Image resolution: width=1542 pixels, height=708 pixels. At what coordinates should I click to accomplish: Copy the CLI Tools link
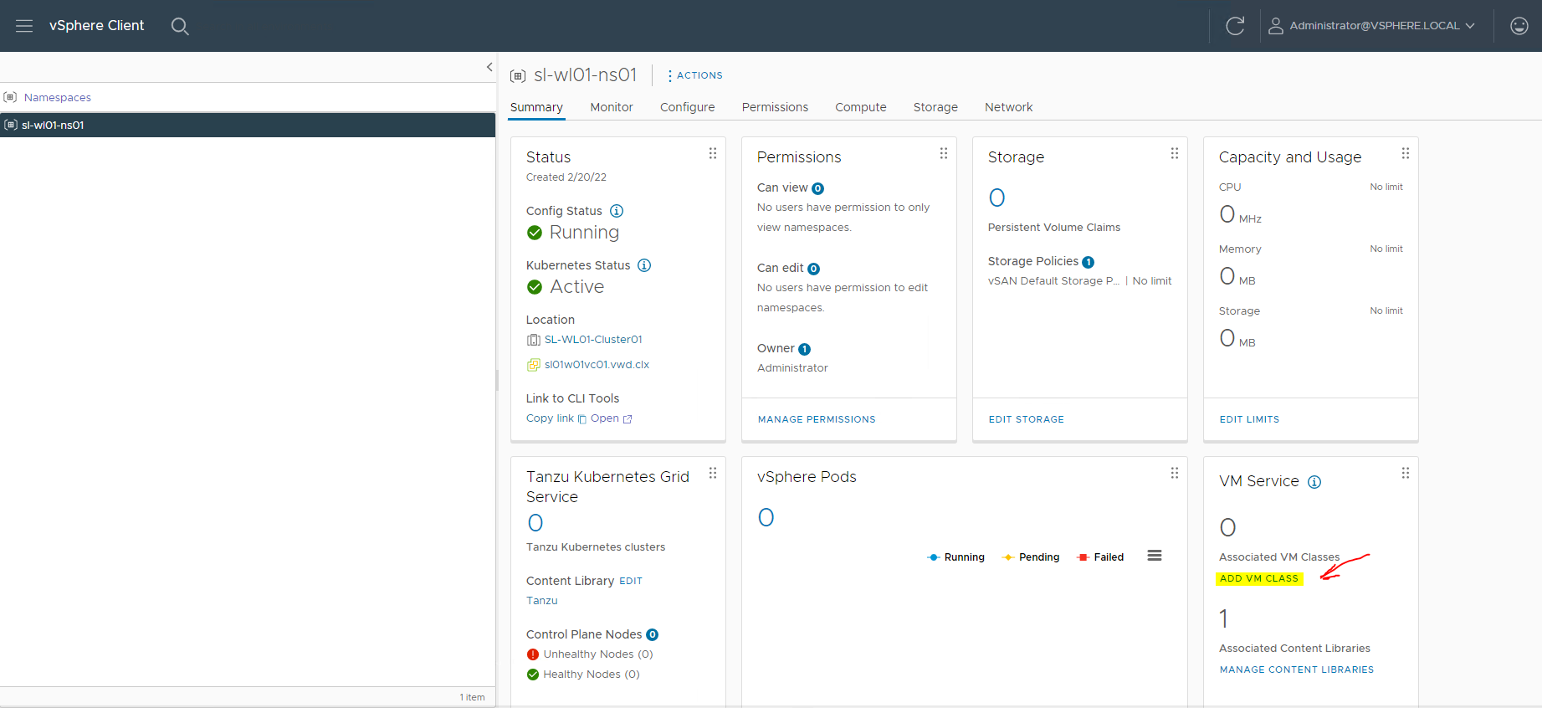tap(556, 418)
